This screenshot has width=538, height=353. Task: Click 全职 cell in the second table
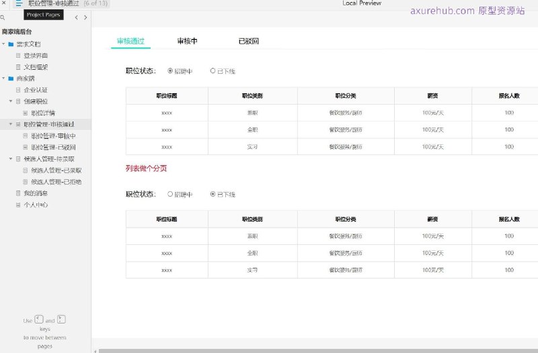point(253,253)
